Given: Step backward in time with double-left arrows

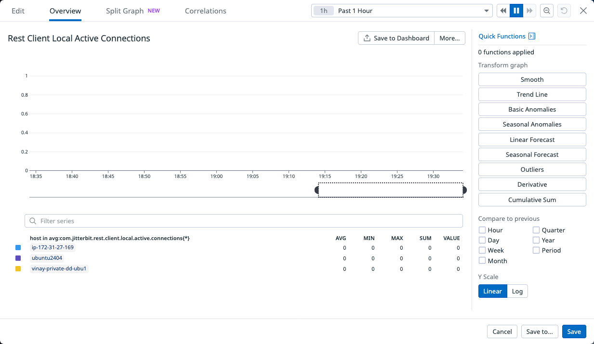Looking at the screenshot, I should 502,10.
